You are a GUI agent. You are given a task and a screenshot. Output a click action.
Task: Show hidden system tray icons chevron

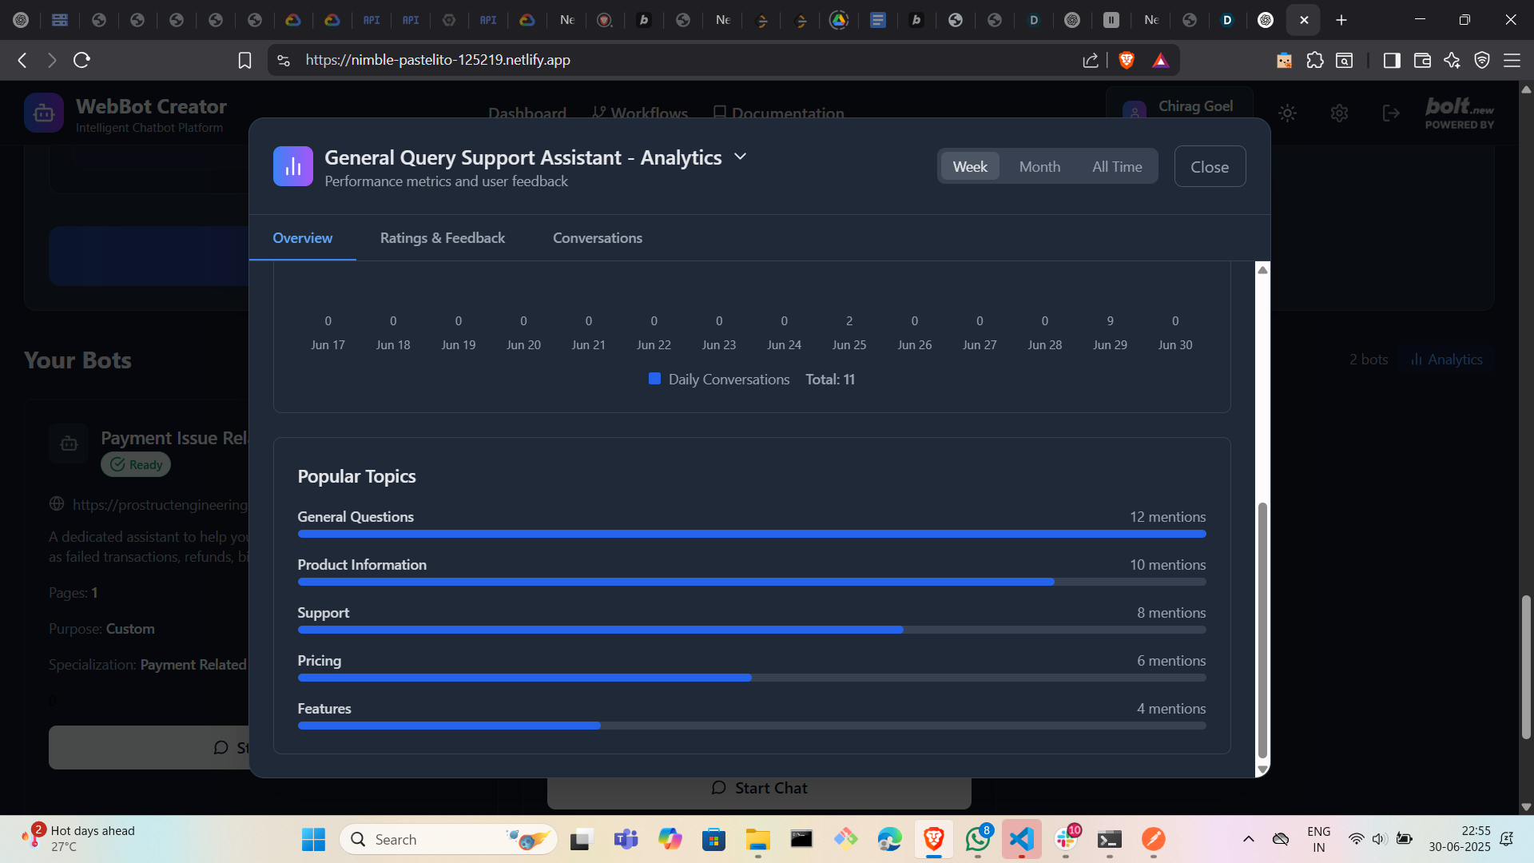1248,839
